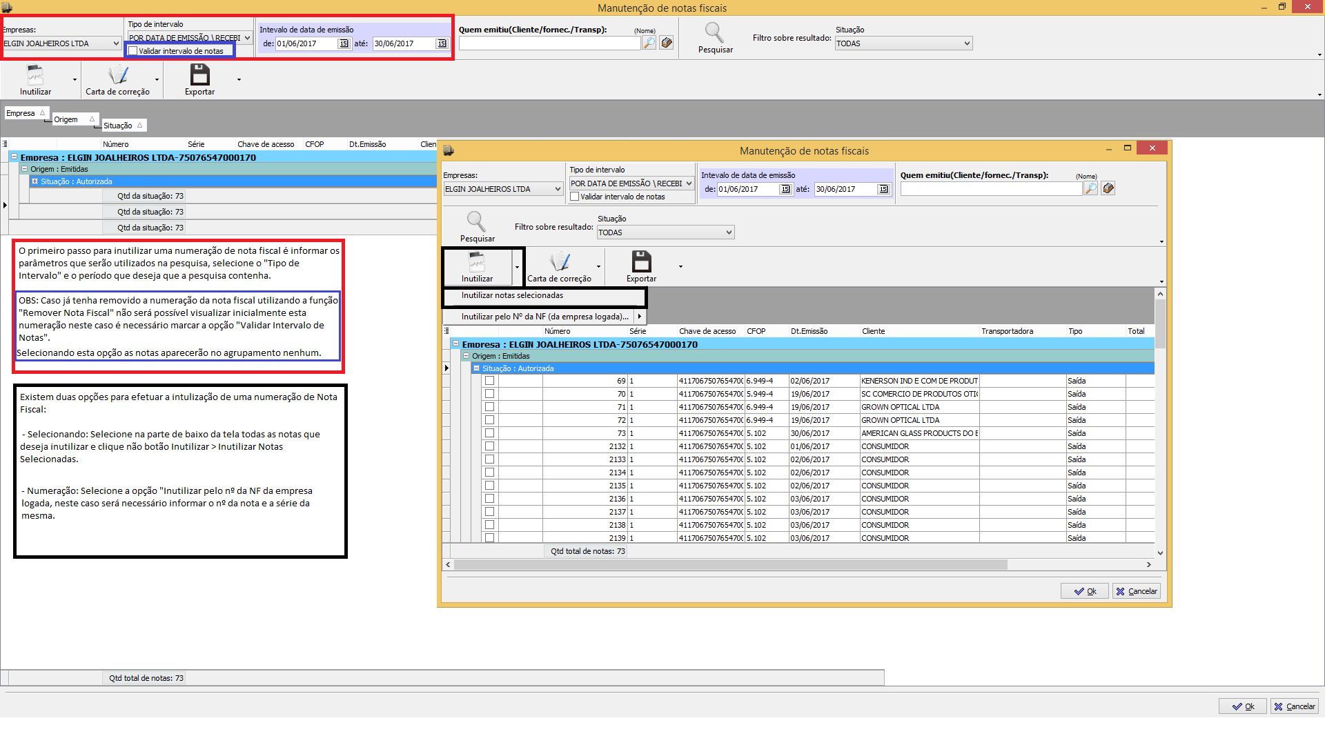Click Quem emitiu input in inner window

pos(991,189)
